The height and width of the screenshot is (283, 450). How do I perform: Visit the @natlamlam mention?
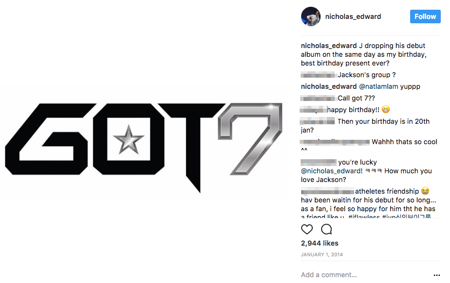[x=378, y=86]
